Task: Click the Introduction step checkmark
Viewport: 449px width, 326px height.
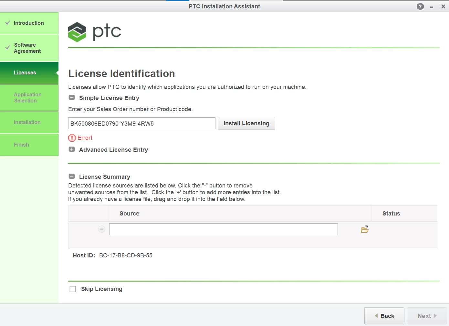Action: (8, 23)
